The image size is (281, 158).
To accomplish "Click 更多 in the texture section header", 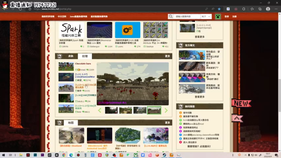I will point(168,56).
